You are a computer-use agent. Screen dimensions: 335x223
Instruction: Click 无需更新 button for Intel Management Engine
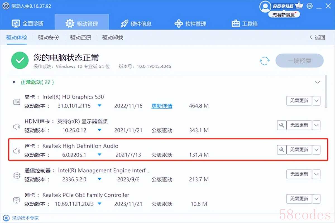click(x=299, y=174)
